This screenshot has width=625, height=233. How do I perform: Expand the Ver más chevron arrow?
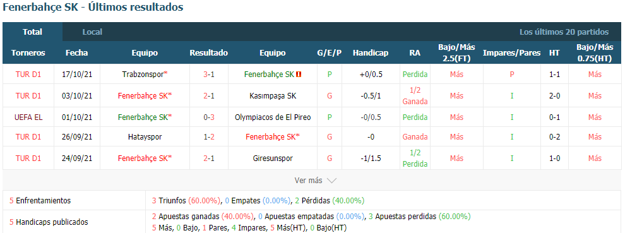tap(331, 181)
